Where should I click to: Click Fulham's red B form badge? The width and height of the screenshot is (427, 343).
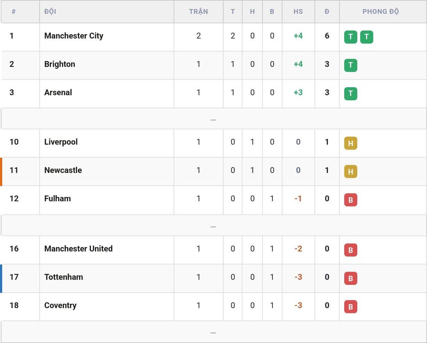coord(351,200)
